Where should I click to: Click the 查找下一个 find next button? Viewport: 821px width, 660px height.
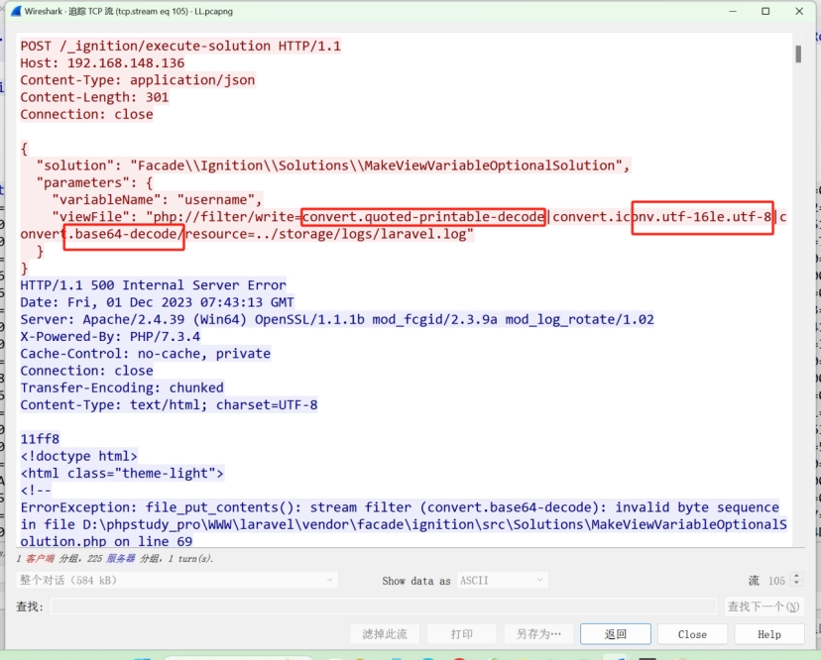(x=763, y=606)
